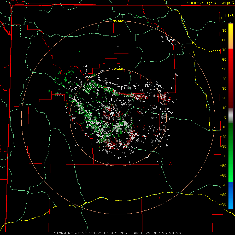Screen dimensions: 235x235
Task: Click the -70 scale value
Action: 223,185
